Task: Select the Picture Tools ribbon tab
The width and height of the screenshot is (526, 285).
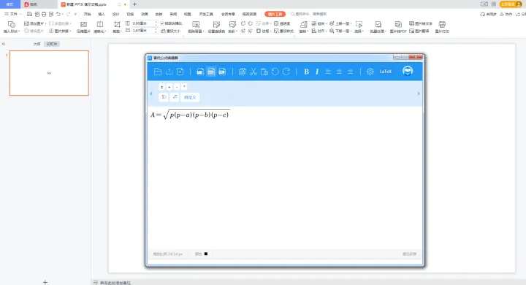Action: (275, 14)
